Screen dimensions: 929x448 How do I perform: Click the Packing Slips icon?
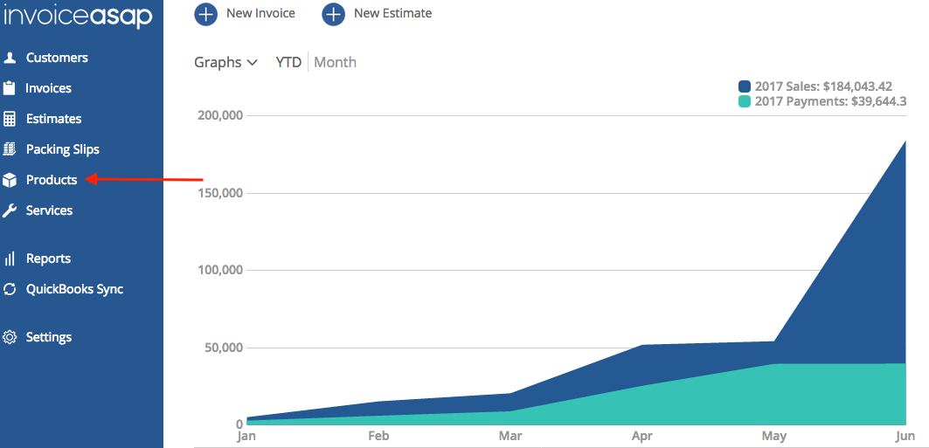click(x=10, y=149)
